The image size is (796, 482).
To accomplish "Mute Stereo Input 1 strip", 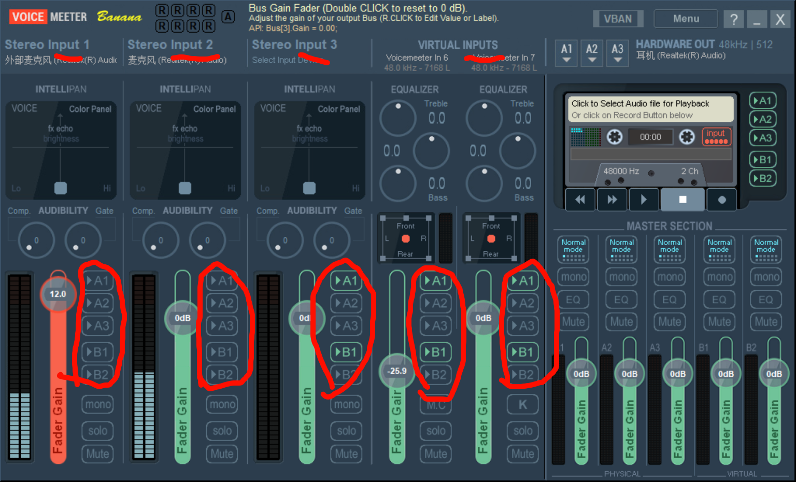I will click(x=97, y=454).
